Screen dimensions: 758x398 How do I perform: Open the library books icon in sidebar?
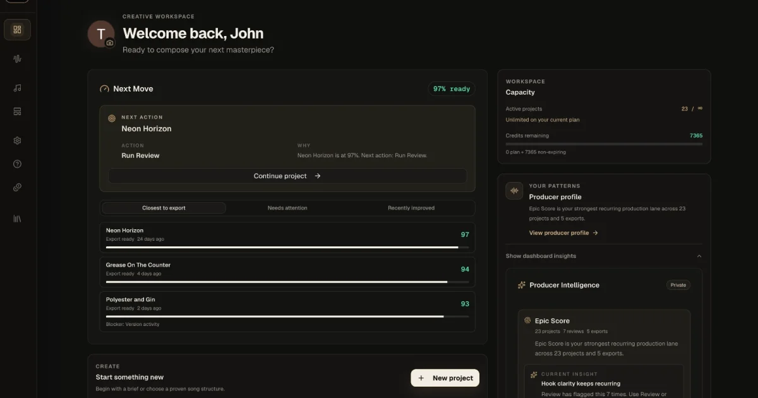click(x=17, y=219)
